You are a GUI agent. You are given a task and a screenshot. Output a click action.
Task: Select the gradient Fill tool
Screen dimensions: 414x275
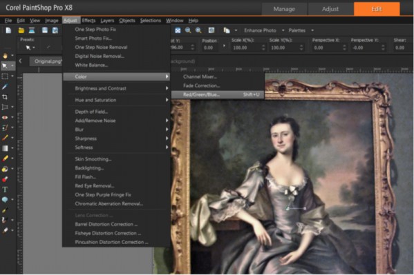[5, 148]
